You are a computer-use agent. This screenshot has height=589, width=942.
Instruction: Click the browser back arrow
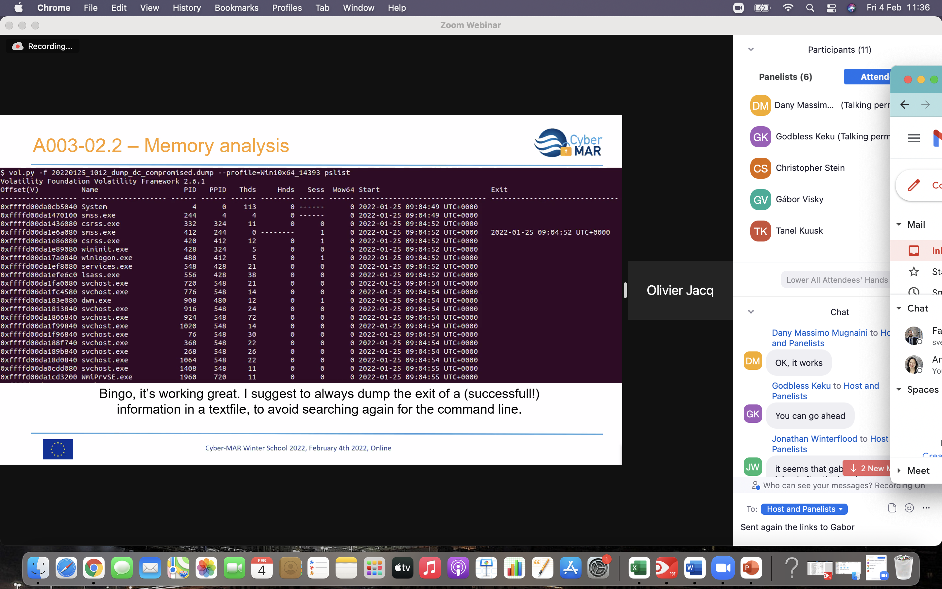coord(905,104)
